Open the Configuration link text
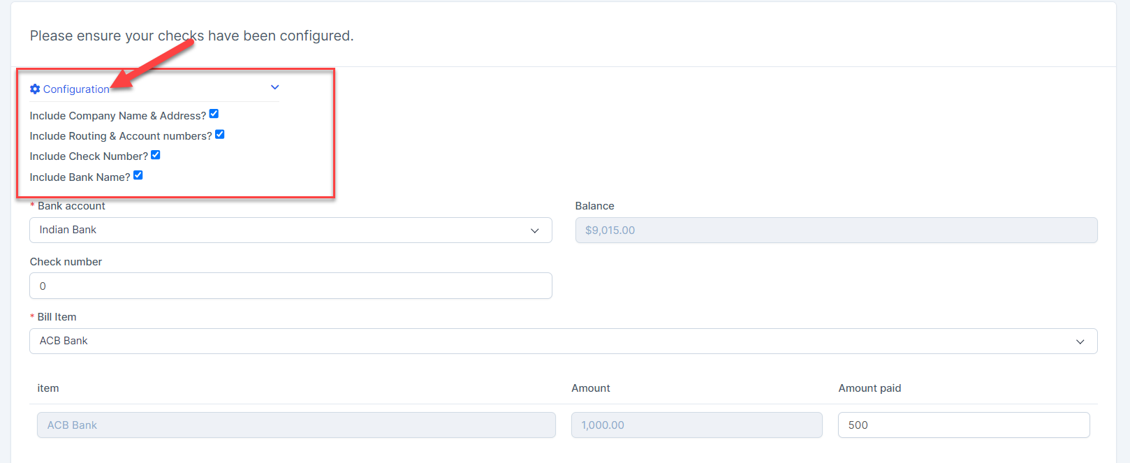The height and width of the screenshot is (463, 1130). tap(76, 89)
